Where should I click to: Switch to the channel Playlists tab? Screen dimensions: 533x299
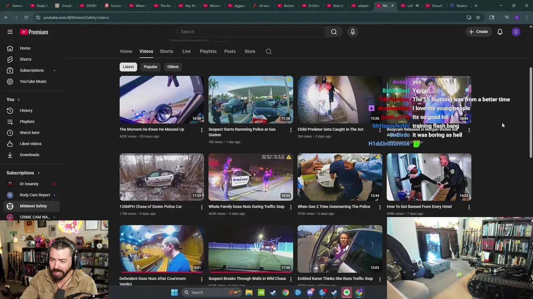click(x=208, y=51)
